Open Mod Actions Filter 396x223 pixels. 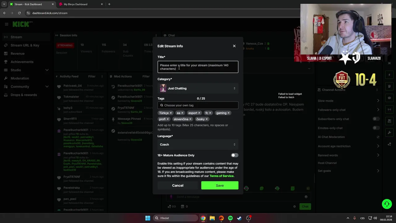click(x=146, y=77)
